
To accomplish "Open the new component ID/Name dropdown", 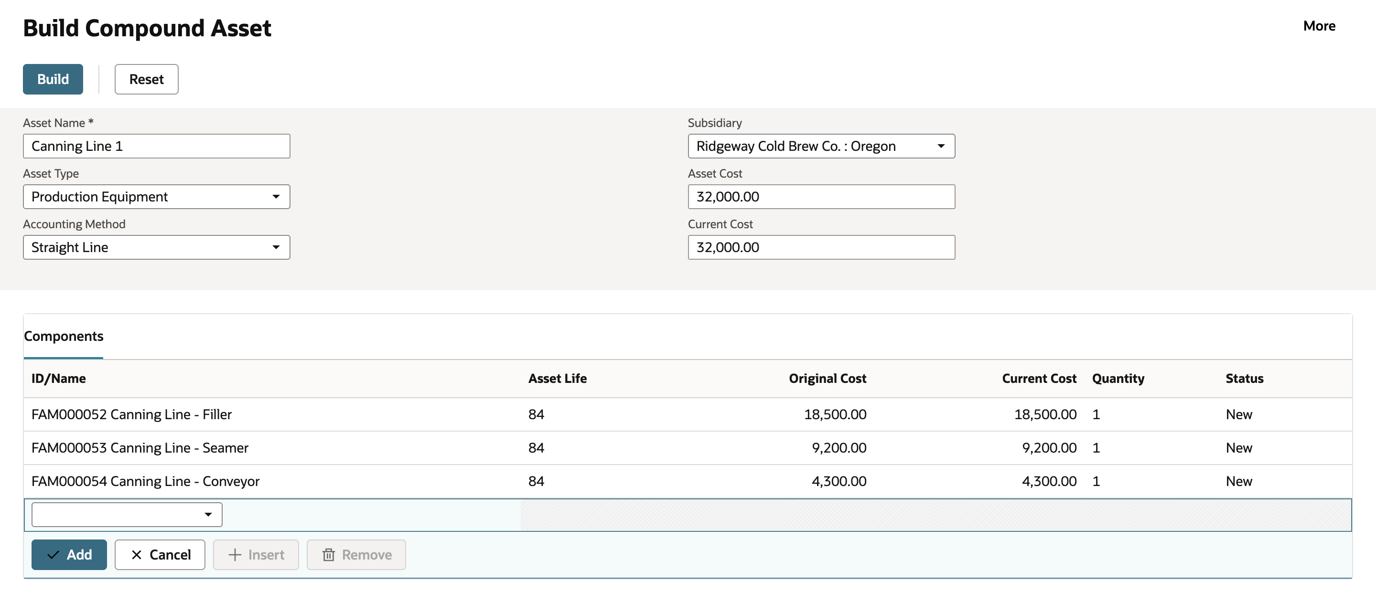I will point(127,514).
